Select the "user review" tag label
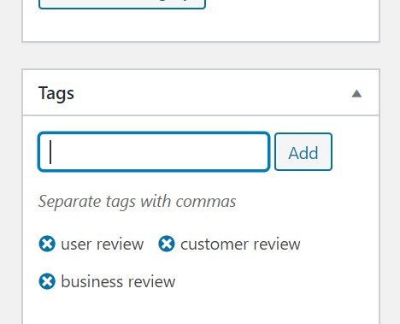 [x=103, y=244]
